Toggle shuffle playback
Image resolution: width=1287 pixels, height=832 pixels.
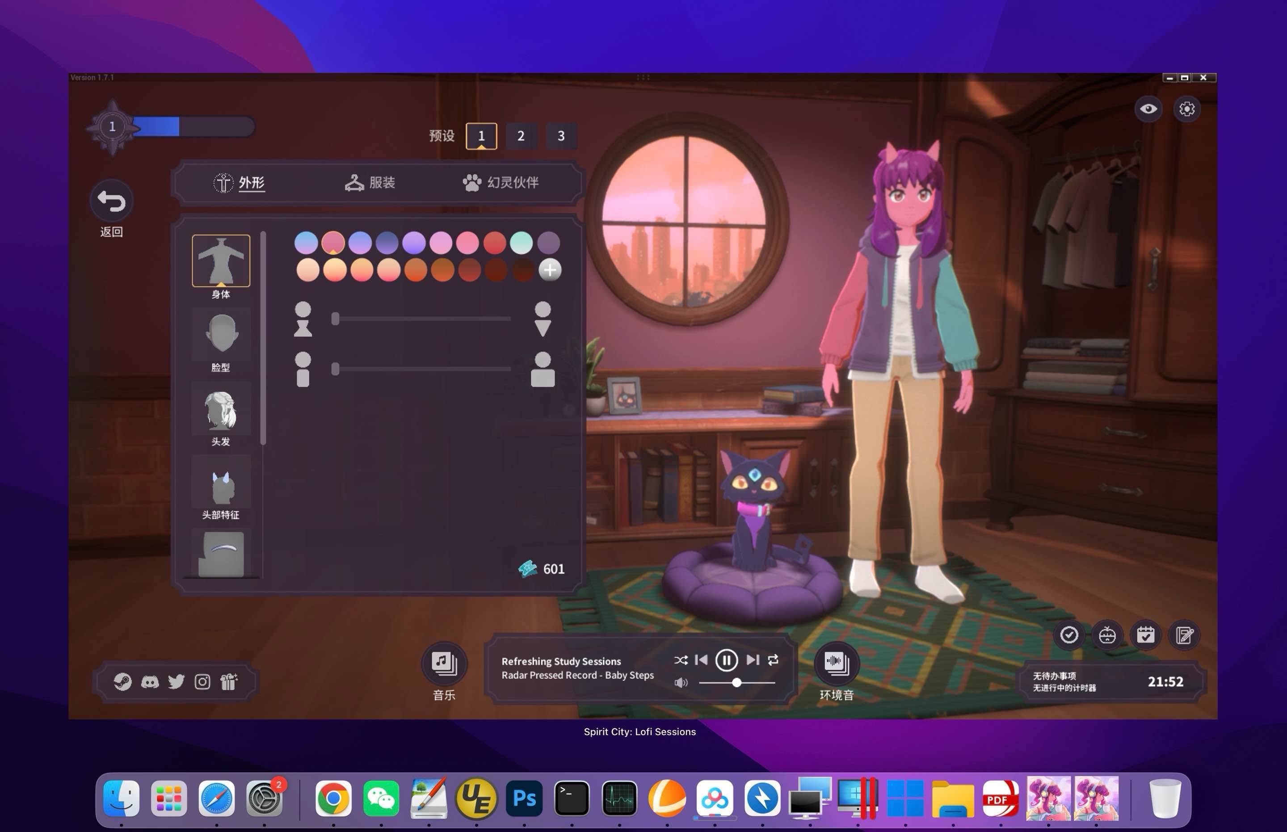pos(681,660)
